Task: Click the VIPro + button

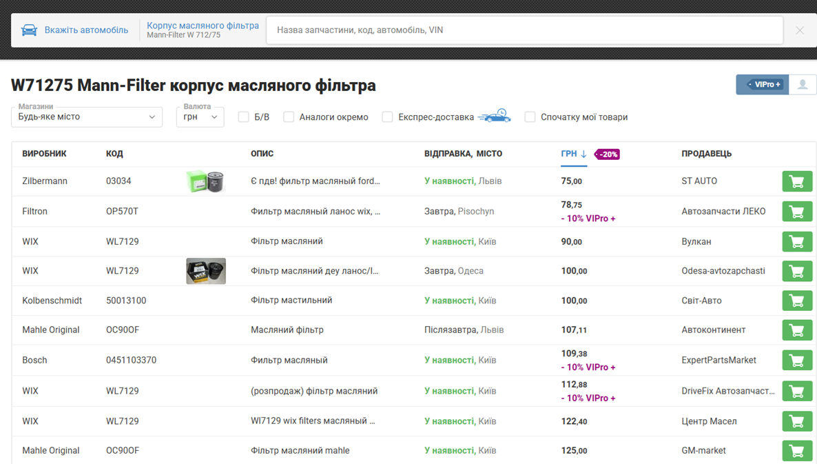Action: tap(763, 85)
